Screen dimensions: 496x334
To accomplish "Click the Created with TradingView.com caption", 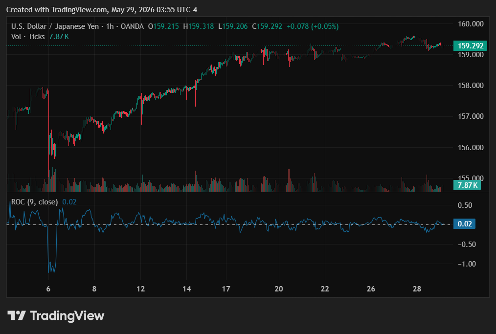I will click(x=102, y=10).
